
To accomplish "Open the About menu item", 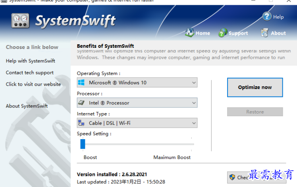I will pyautogui.click(x=278, y=33).
